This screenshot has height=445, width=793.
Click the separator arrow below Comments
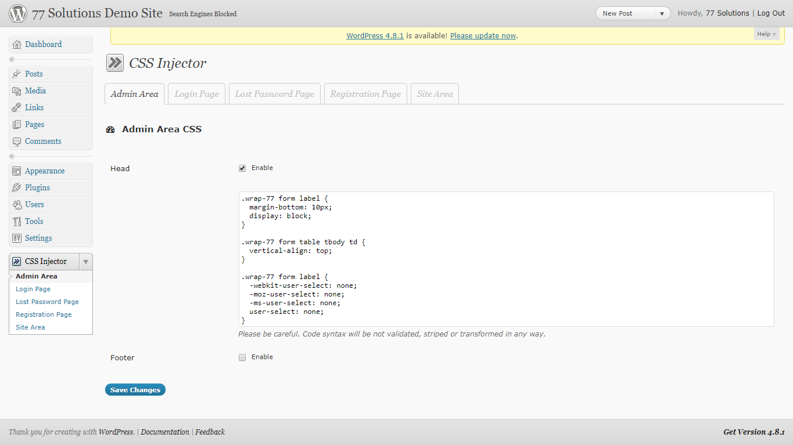click(x=12, y=157)
